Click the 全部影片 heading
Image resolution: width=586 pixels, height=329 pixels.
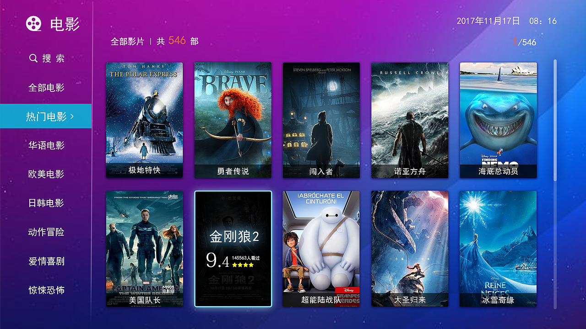tap(127, 42)
